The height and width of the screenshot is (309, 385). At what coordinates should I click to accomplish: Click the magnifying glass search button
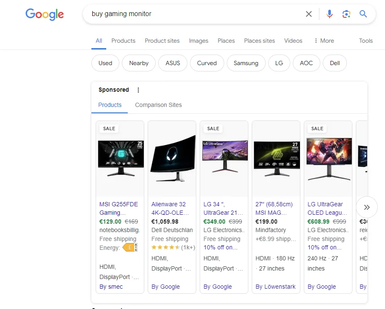pyautogui.click(x=363, y=14)
